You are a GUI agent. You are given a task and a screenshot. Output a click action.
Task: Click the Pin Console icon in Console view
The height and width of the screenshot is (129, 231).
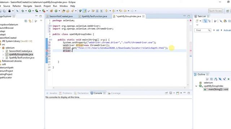166,93
